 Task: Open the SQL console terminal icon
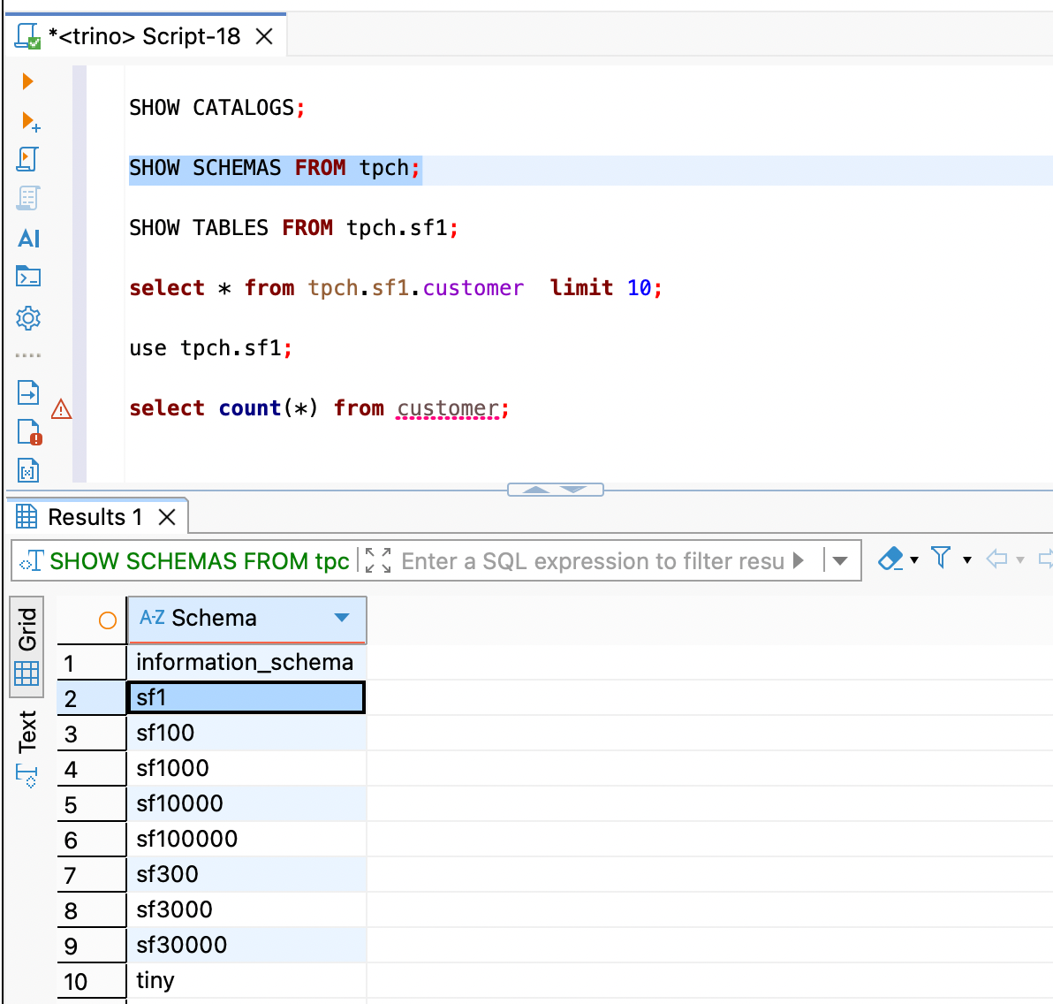pyautogui.click(x=27, y=277)
